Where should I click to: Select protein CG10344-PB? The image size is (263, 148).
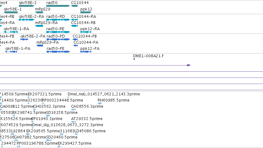(75, 39)
